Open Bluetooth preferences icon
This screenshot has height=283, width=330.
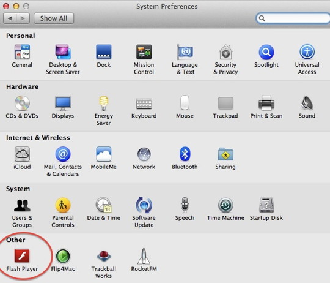coord(185,154)
